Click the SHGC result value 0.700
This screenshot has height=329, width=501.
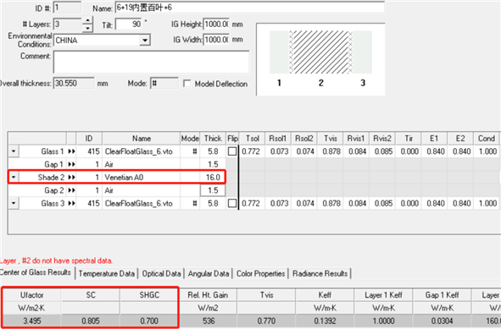(x=149, y=321)
